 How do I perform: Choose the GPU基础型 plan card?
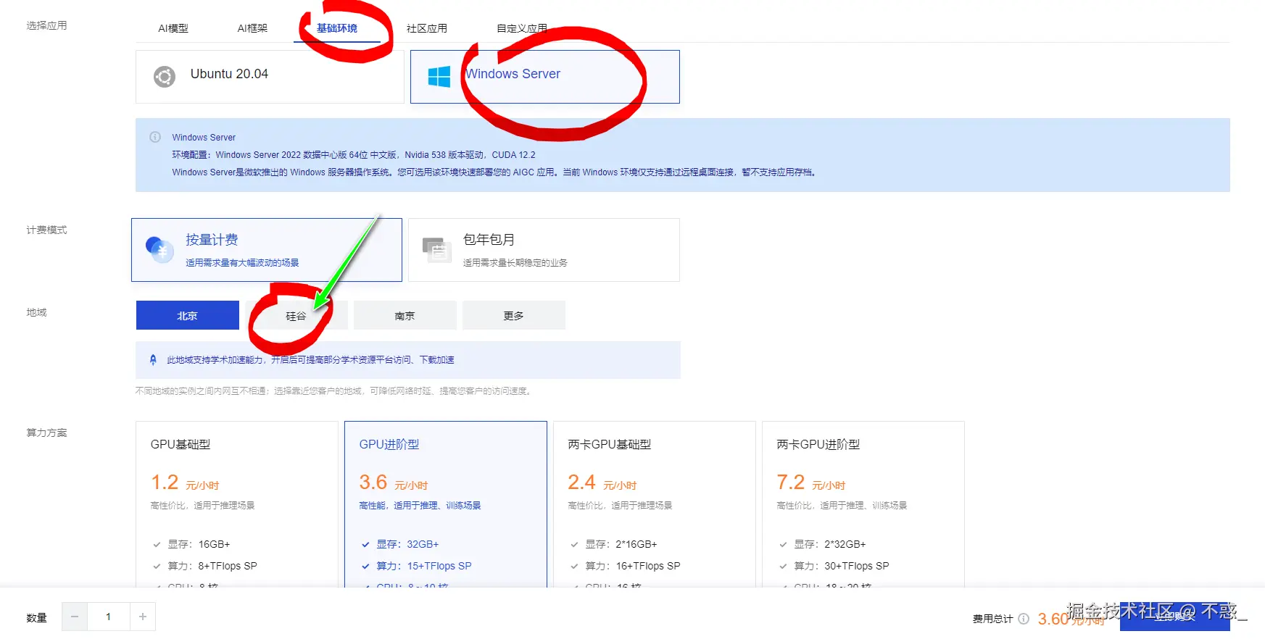tap(237, 504)
